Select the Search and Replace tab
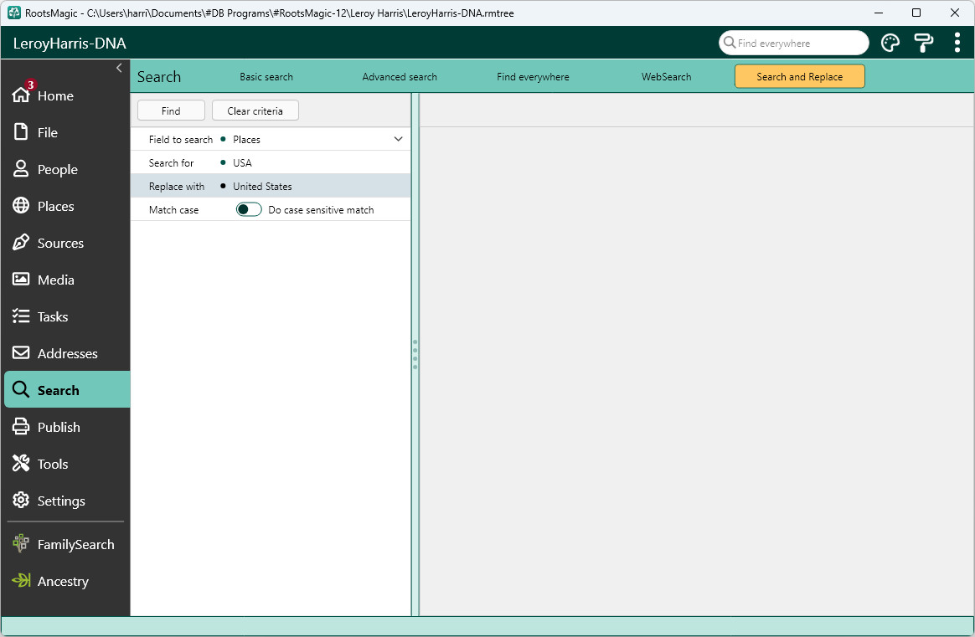The width and height of the screenshot is (975, 637). (800, 76)
